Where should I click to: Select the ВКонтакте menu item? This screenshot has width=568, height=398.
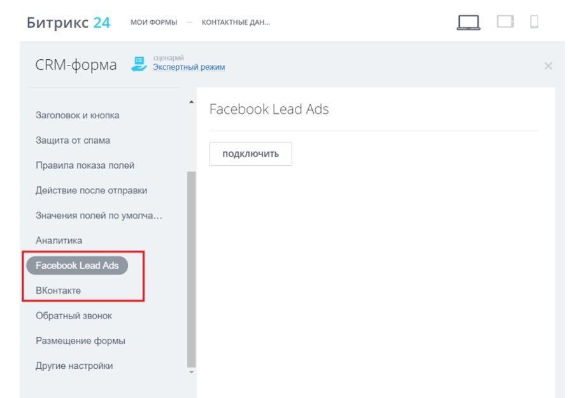click(x=58, y=291)
